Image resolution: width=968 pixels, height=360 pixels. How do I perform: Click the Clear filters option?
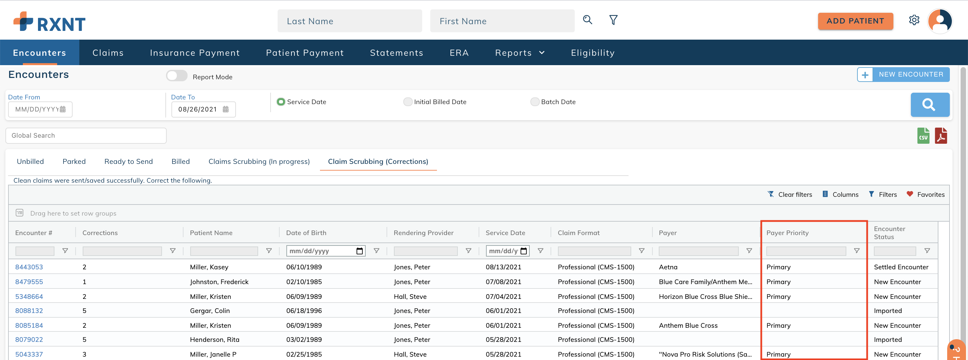790,194
